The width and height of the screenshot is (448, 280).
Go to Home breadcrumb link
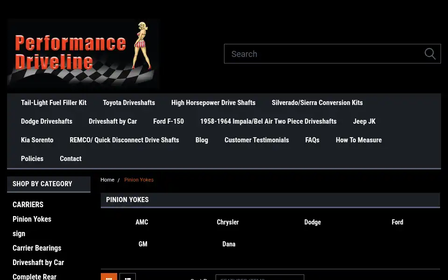(107, 180)
